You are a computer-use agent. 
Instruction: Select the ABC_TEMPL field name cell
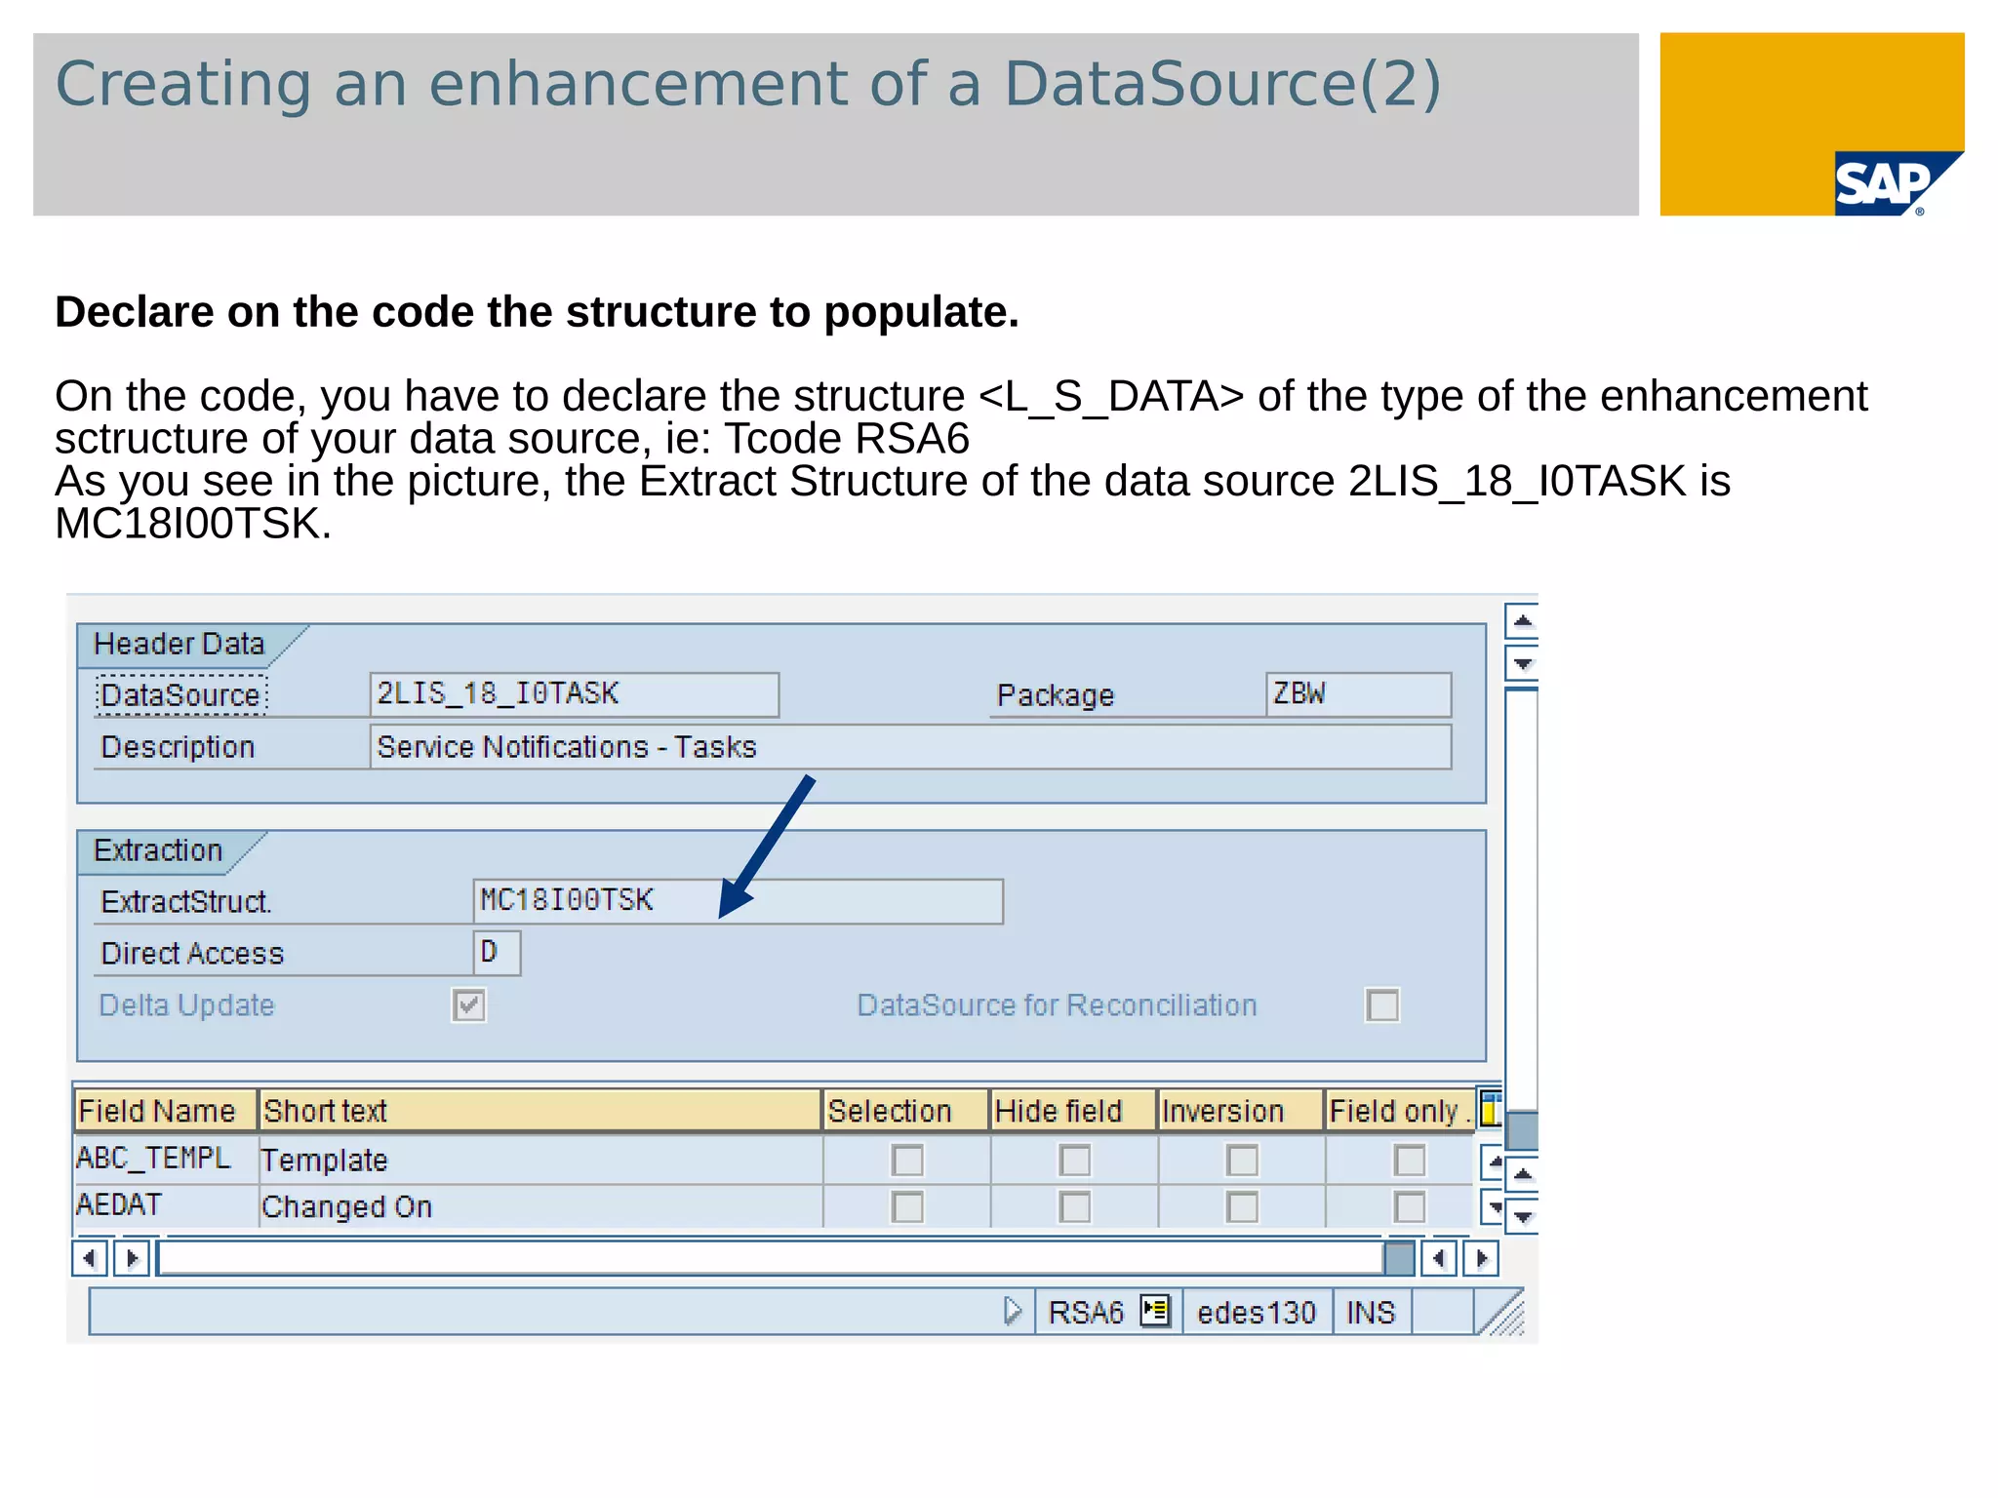166,1159
